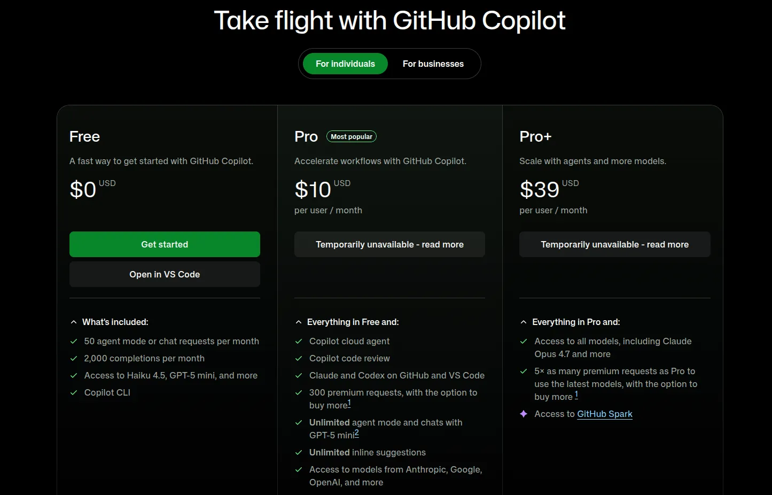Click checkmark beside Copilot code review

pos(299,358)
